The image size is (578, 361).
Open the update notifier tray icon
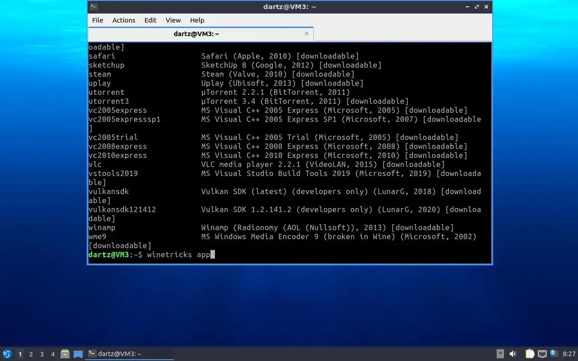click(x=554, y=353)
